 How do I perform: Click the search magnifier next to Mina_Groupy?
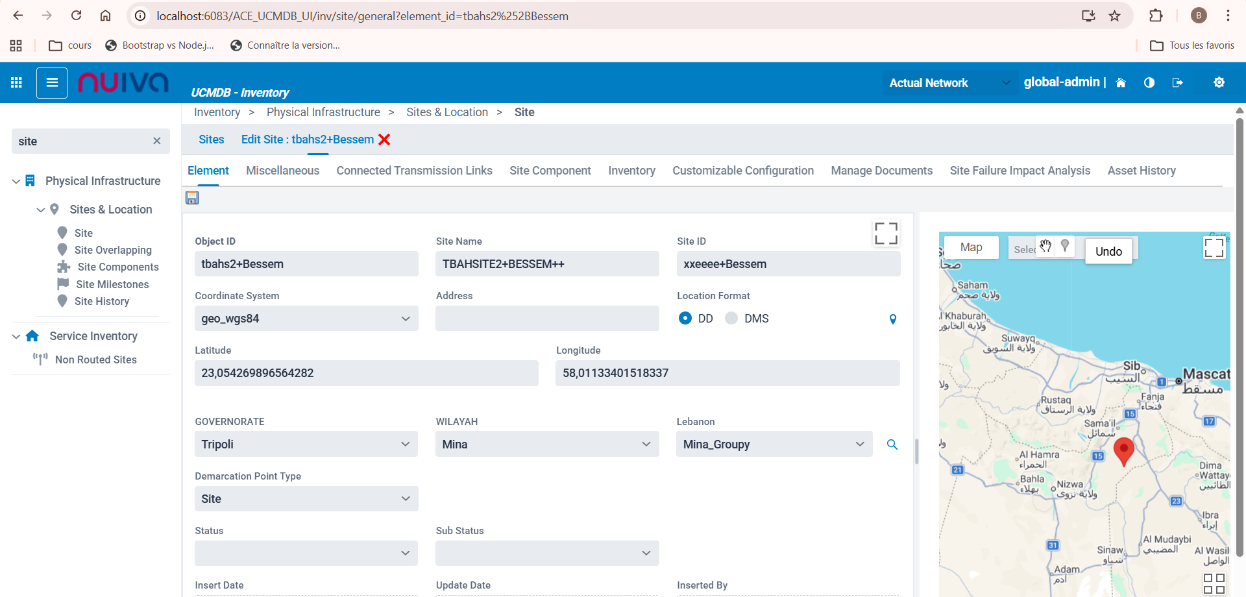(892, 445)
